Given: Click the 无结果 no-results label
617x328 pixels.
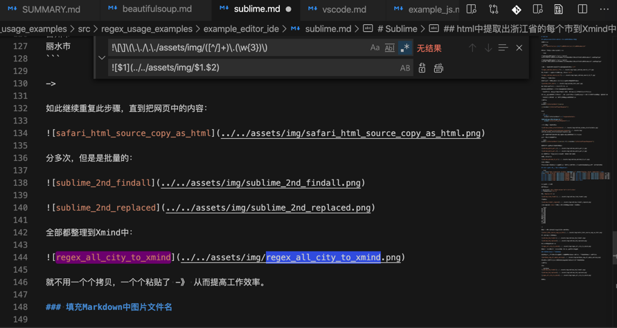Looking at the screenshot, I should pyautogui.click(x=429, y=48).
